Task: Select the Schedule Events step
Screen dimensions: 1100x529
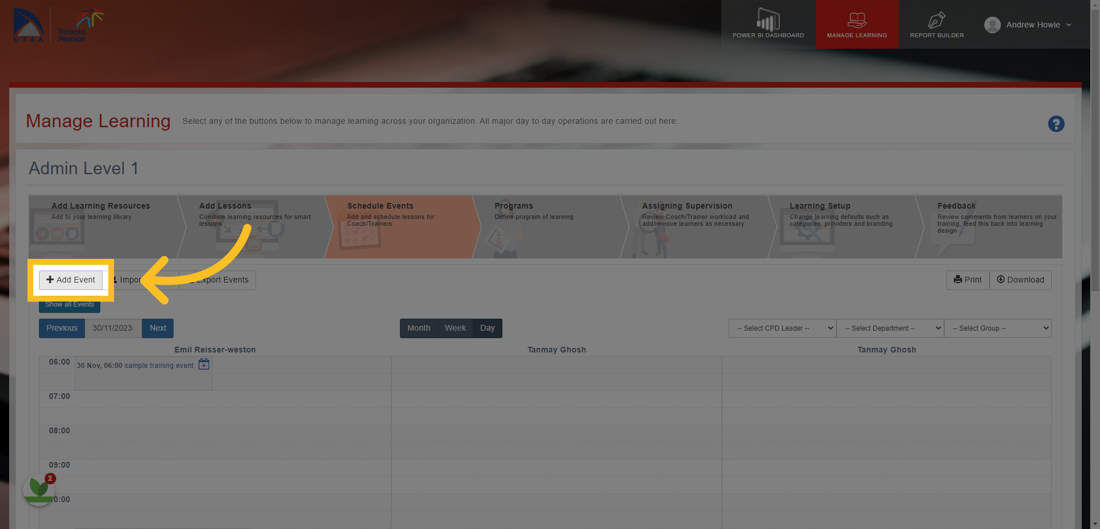Action: [x=403, y=226]
